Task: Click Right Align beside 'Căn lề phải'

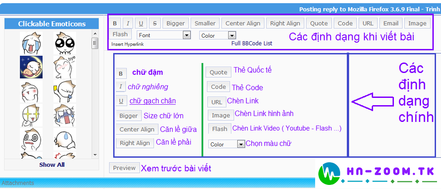Action: (135, 143)
